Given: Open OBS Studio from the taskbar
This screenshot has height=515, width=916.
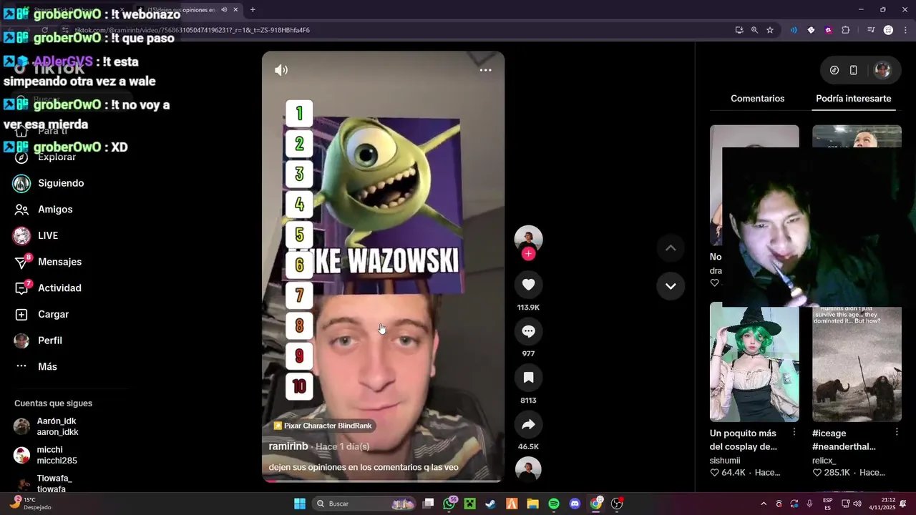Looking at the screenshot, I should tap(617, 504).
